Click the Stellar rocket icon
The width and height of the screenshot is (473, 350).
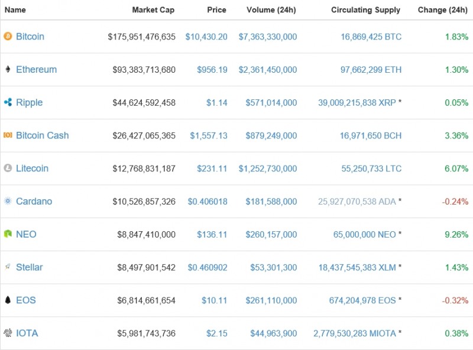point(8,267)
